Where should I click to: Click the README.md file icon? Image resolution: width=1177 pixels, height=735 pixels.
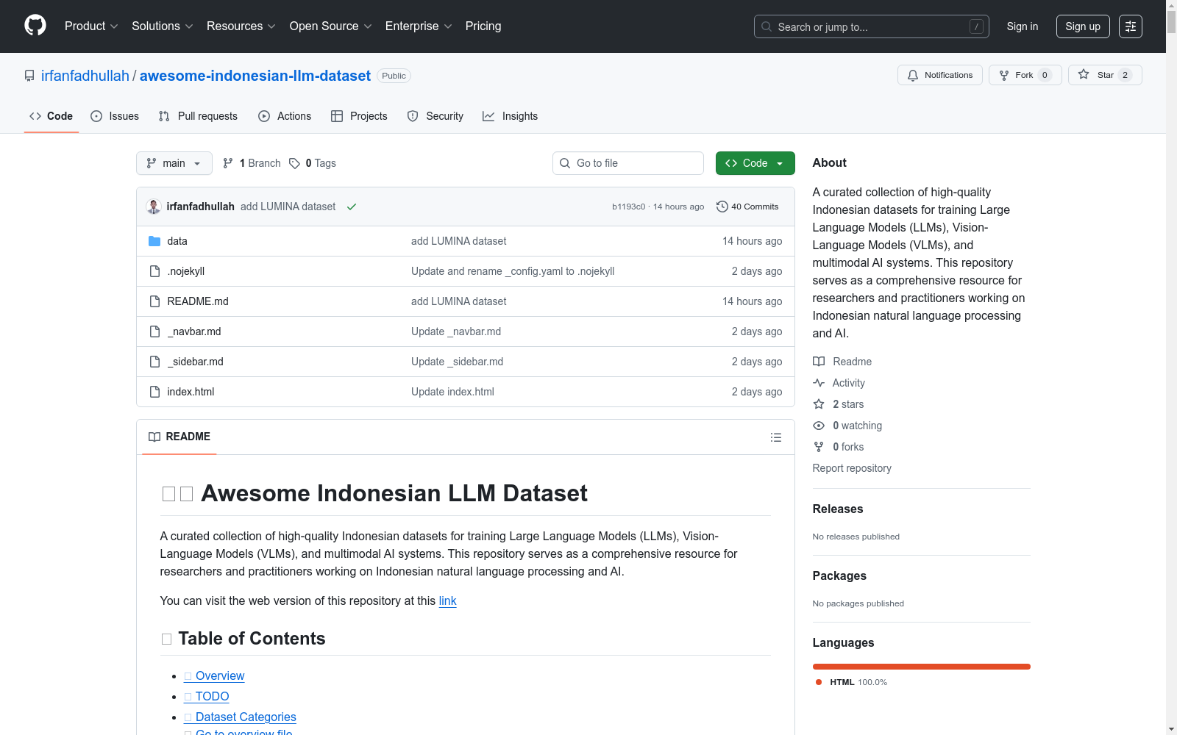pos(154,301)
